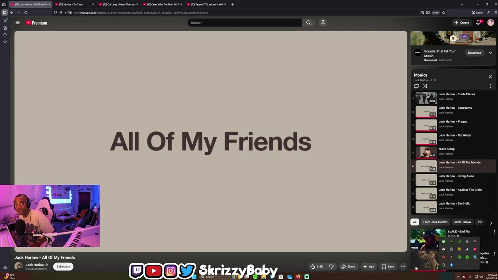Open extensions icon in browser toolbar
Viewport: 498px width, 280px height.
tap(489, 12)
